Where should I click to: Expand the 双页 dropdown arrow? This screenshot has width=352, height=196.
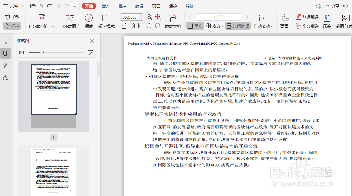222,26
